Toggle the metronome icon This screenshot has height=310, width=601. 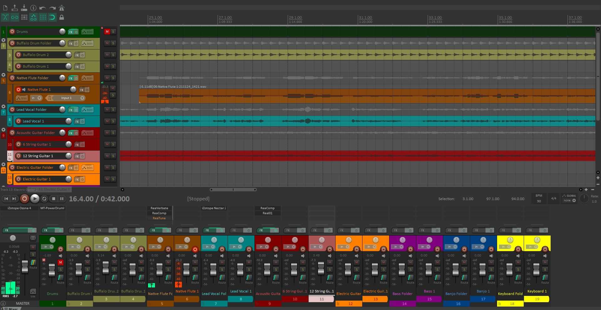point(62,8)
